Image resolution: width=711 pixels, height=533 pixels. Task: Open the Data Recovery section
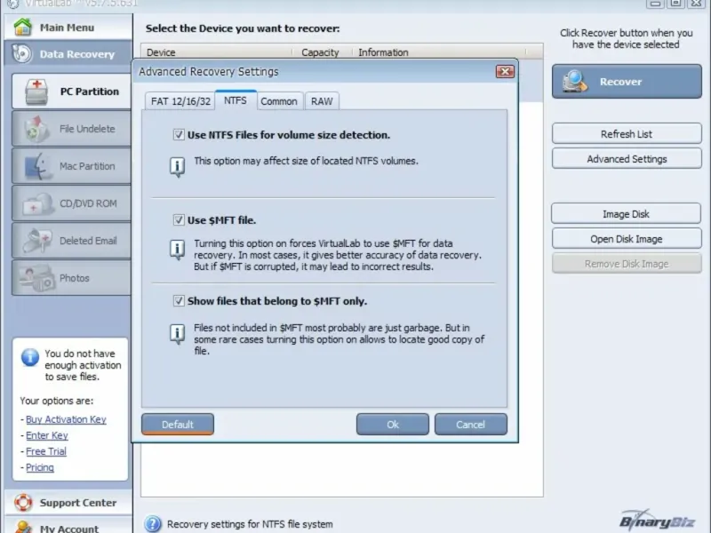click(68, 53)
